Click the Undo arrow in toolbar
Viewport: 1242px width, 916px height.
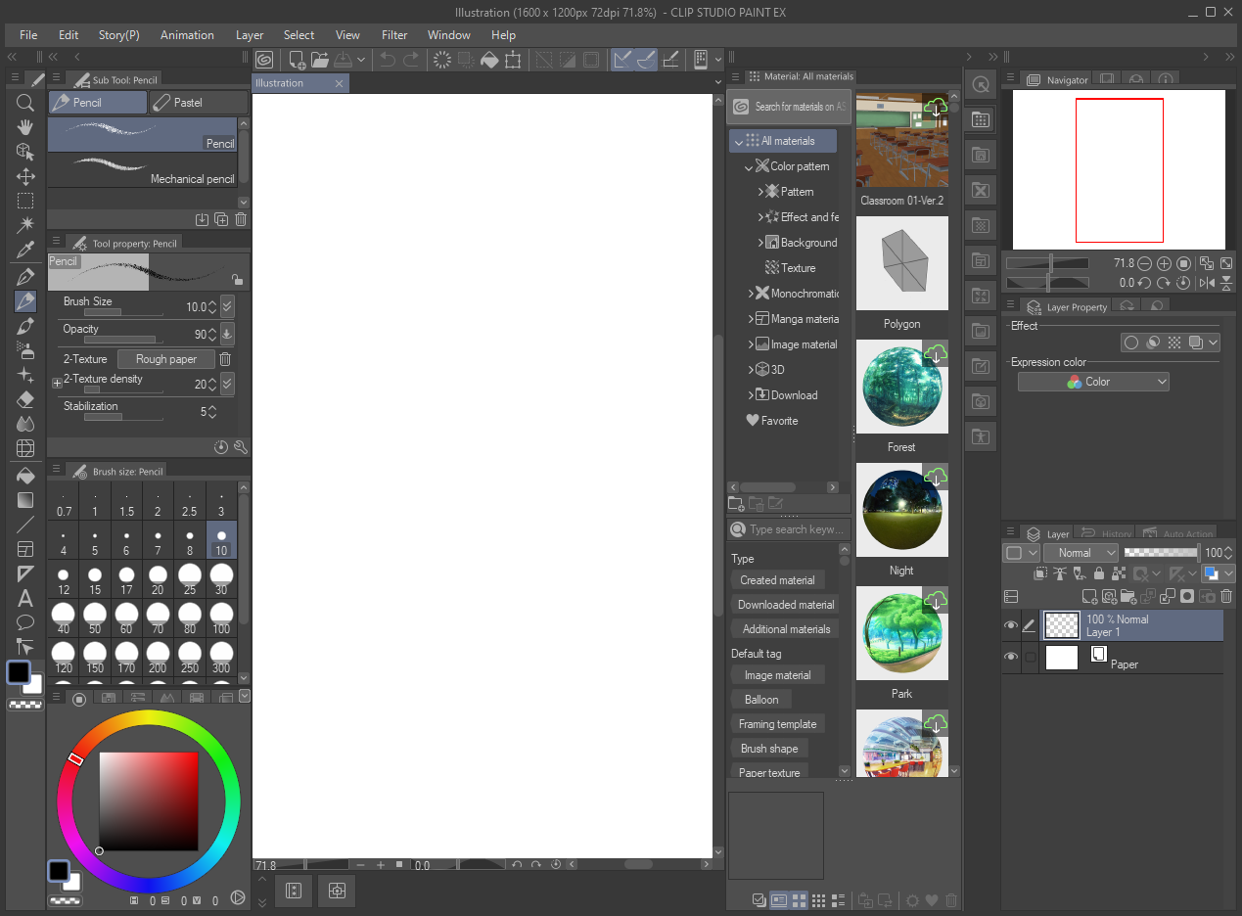[x=387, y=60]
